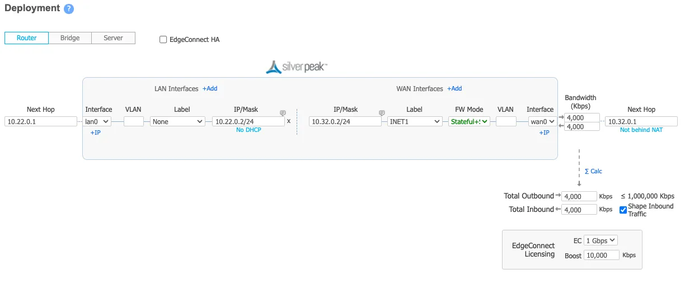Enable the EdgeConnect HA checkbox

pos(163,40)
